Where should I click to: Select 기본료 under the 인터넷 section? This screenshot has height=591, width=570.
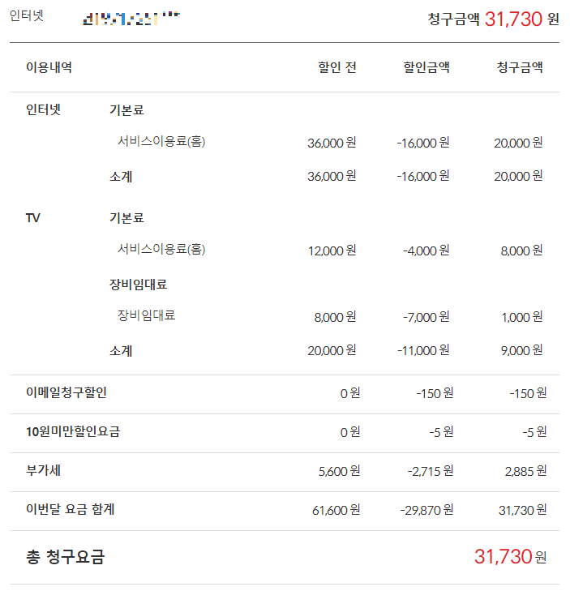tap(126, 110)
